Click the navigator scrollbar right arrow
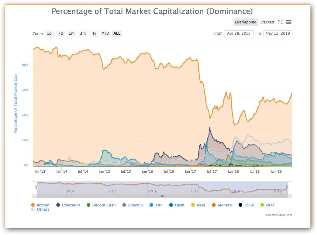The height and width of the screenshot is (235, 317). (x=290, y=196)
